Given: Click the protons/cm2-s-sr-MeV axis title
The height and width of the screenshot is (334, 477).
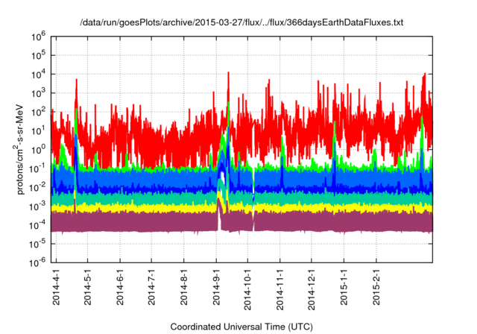Looking at the screenshot, I should pyautogui.click(x=19, y=149).
